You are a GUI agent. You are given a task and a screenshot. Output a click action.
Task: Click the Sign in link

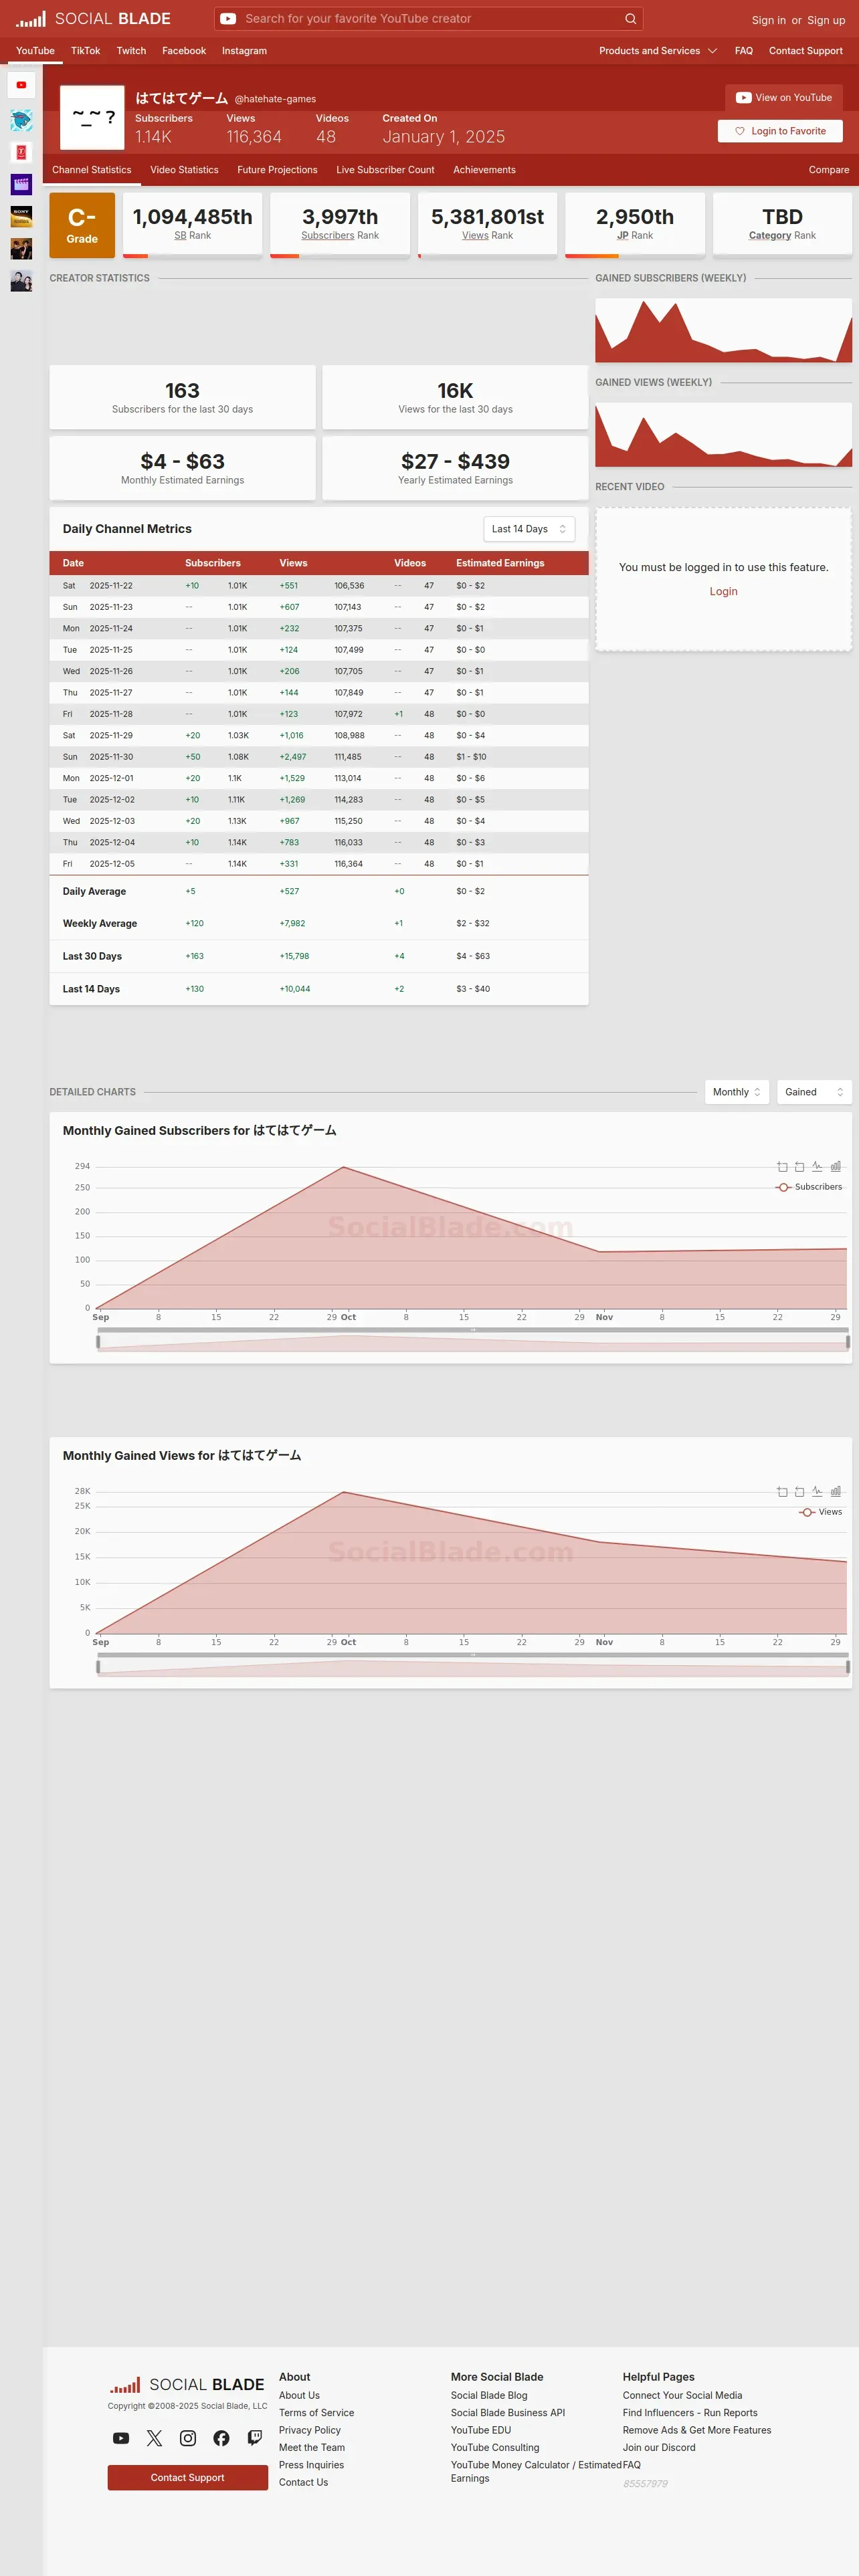(768, 20)
